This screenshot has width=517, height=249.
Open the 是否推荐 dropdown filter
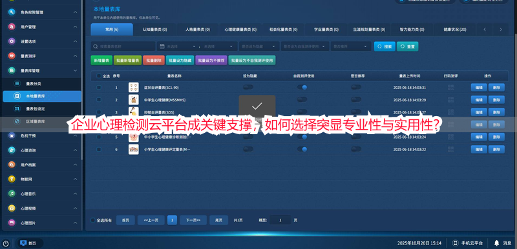(351, 46)
